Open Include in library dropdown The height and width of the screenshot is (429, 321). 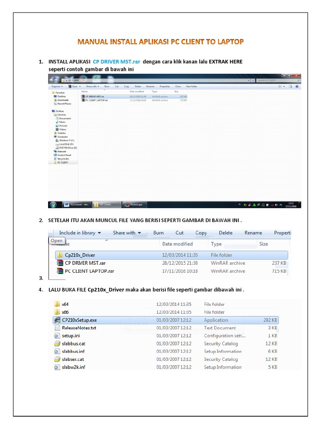[80, 233]
